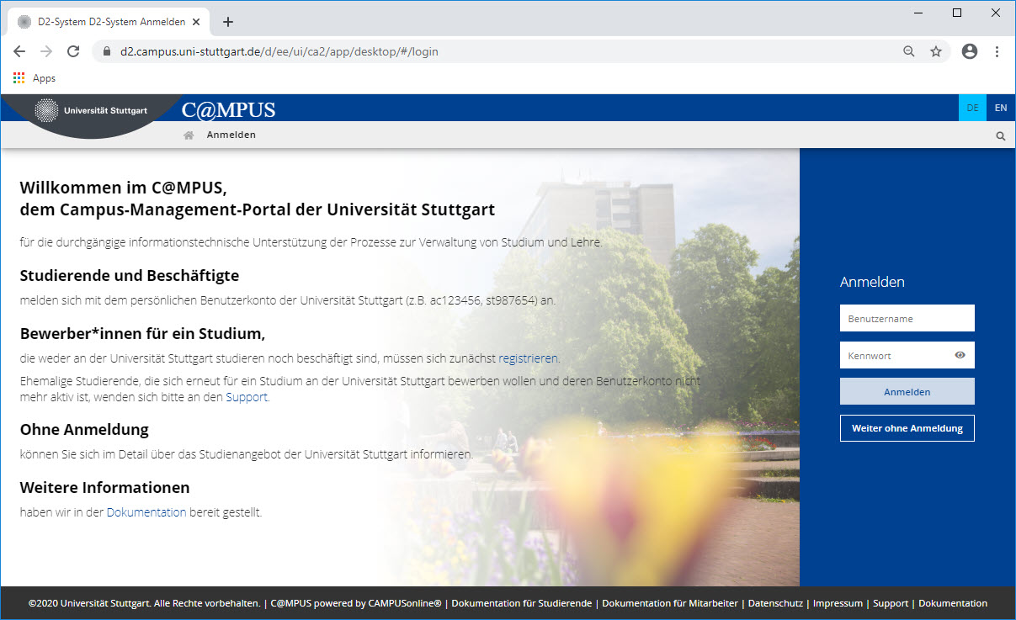The image size is (1016, 620).
Task: Click the browser forward arrow
Action: (x=46, y=51)
